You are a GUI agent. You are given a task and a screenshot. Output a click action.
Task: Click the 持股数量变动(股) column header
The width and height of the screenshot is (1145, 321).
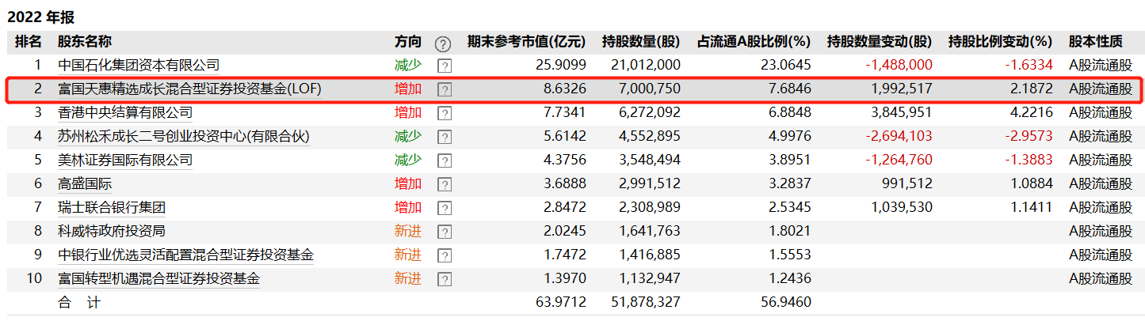pyautogui.click(x=880, y=42)
